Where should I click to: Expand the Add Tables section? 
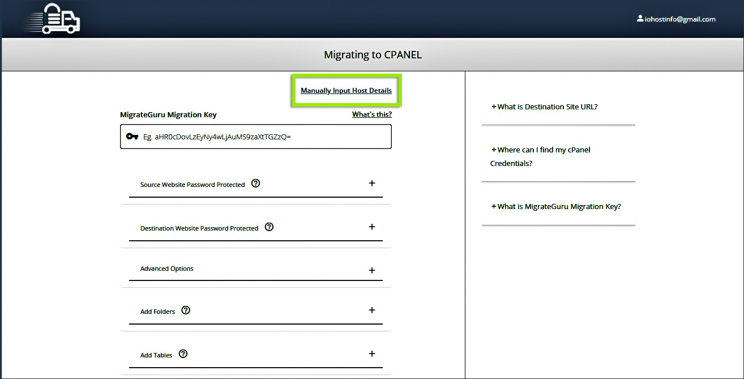click(x=372, y=354)
